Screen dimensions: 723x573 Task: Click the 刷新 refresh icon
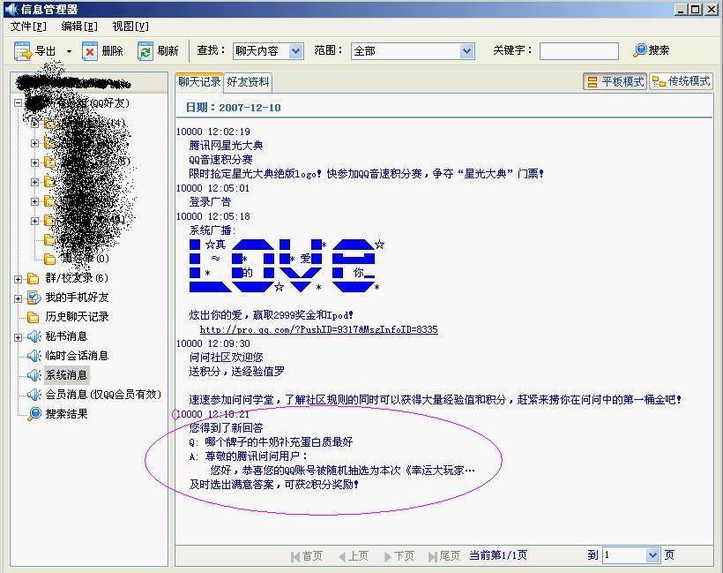click(145, 51)
